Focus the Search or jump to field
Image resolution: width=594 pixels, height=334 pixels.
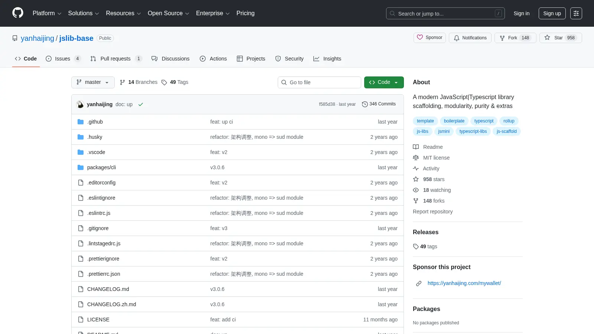pyautogui.click(x=446, y=13)
